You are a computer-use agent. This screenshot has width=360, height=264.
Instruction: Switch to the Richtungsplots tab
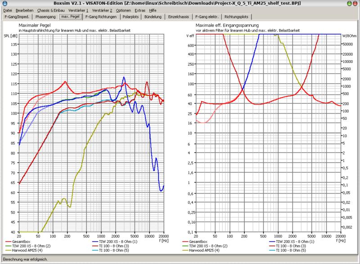coord(236,17)
